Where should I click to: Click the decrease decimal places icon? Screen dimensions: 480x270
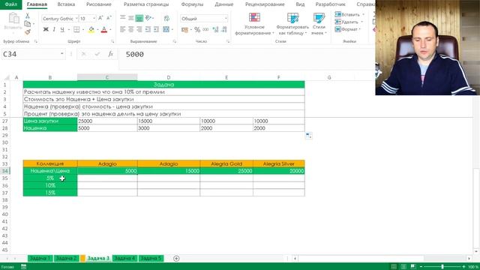[x=224, y=30]
